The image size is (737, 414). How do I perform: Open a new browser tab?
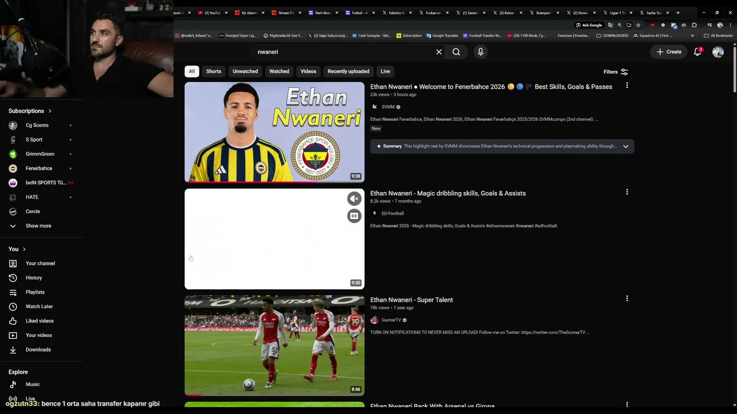[678, 13]
